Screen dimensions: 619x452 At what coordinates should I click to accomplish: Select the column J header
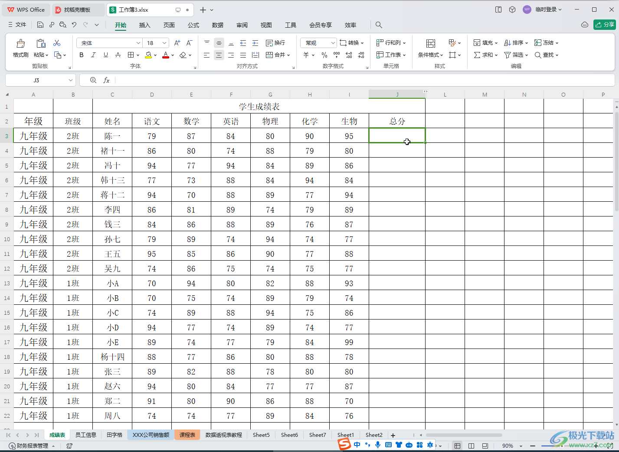(397, 94)
